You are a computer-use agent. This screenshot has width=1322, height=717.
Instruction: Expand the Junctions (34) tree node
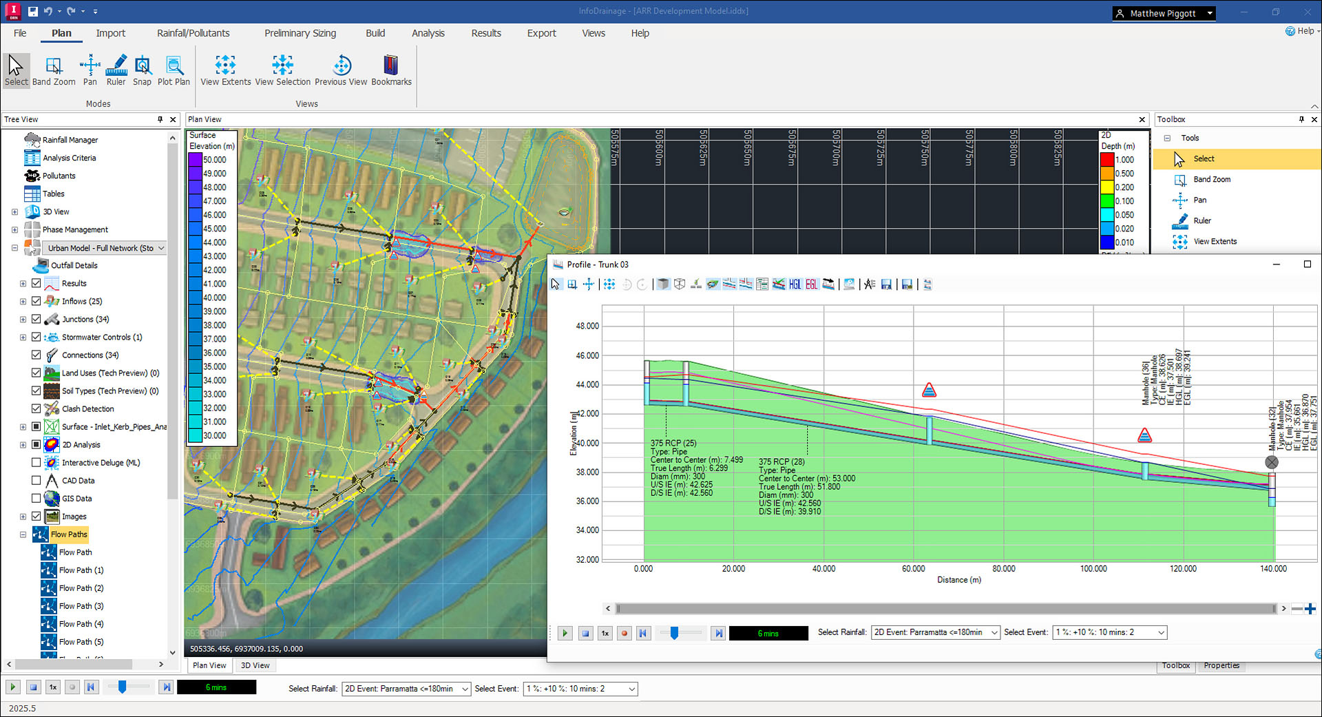point(23,319)
